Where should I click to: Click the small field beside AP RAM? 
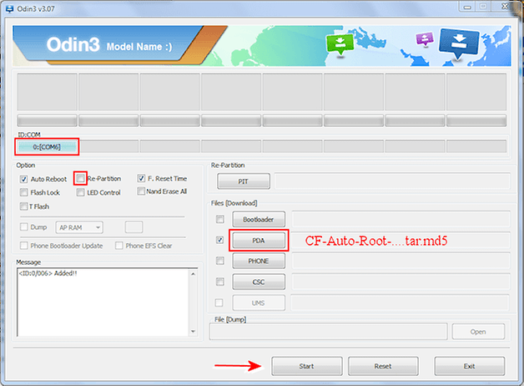(134, 227)
